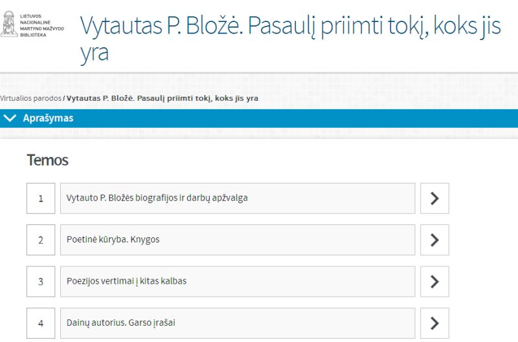
Task: Click the arrow button beside topic 1
Action: point(434,198)
